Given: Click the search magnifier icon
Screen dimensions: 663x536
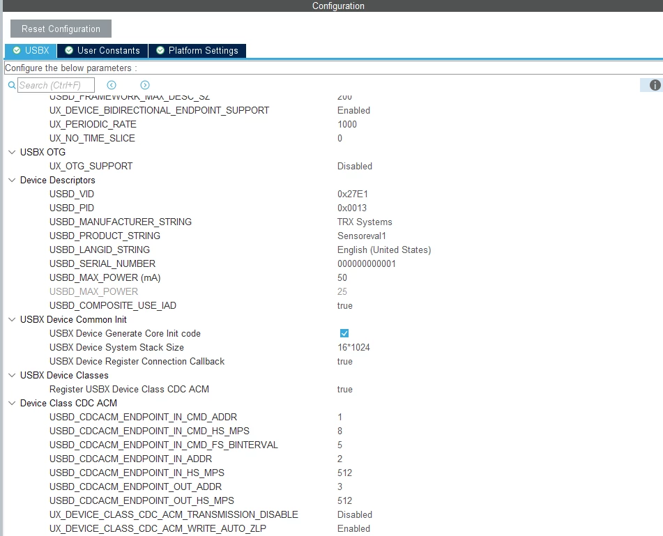Looking at the screenshot, I should (12, 85).
